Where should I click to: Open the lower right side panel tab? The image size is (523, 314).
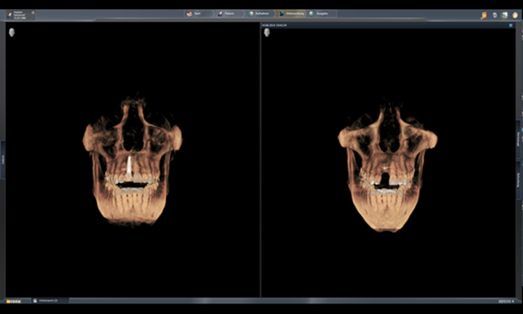click(518, 180)
